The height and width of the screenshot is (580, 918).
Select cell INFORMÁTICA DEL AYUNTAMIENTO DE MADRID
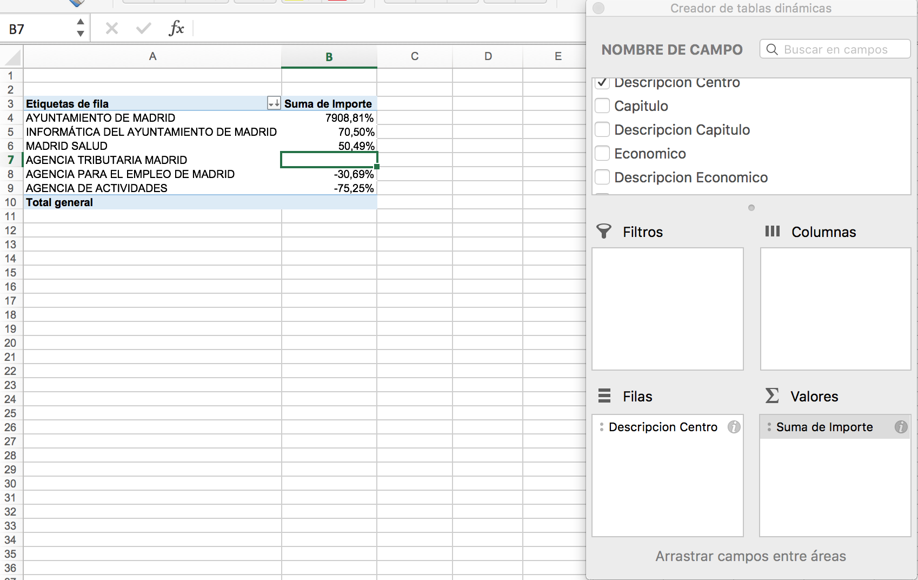tap(152, 132)
